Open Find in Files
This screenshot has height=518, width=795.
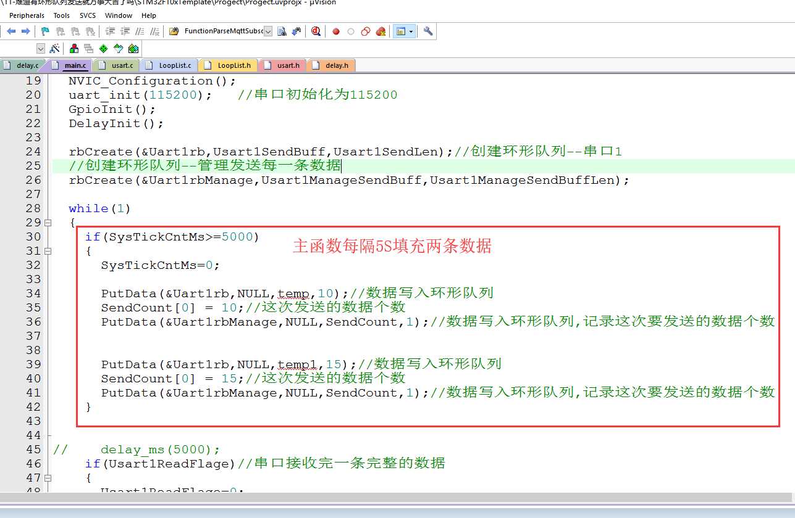click(x=174, y=31)
